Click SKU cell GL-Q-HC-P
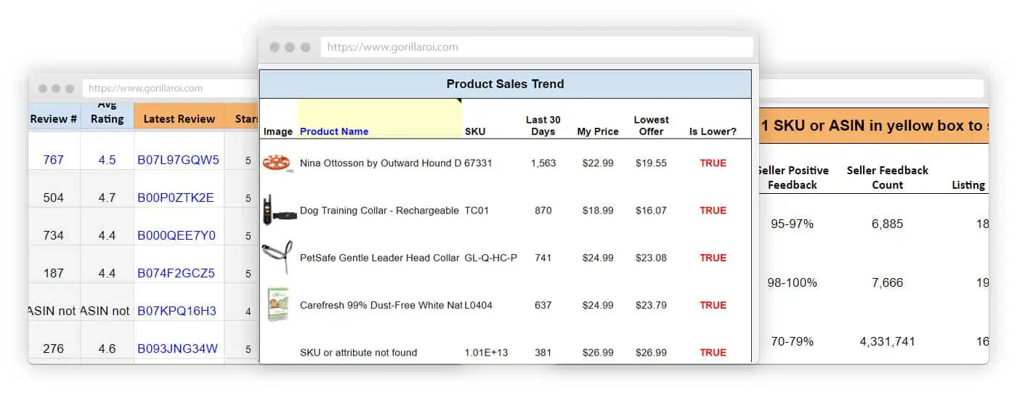 (x=491, y=258)
